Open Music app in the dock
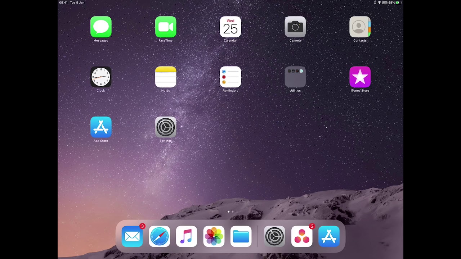 [x=187, y=236]
